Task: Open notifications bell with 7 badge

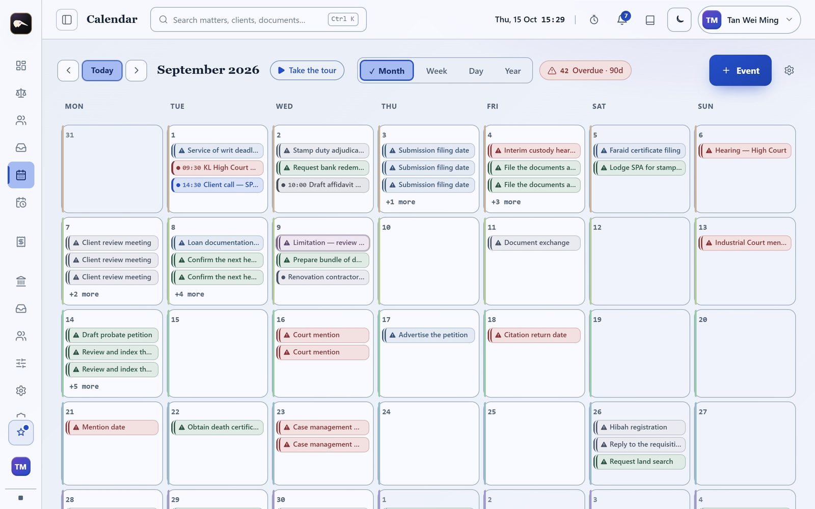Action: [x=622, y=20]
